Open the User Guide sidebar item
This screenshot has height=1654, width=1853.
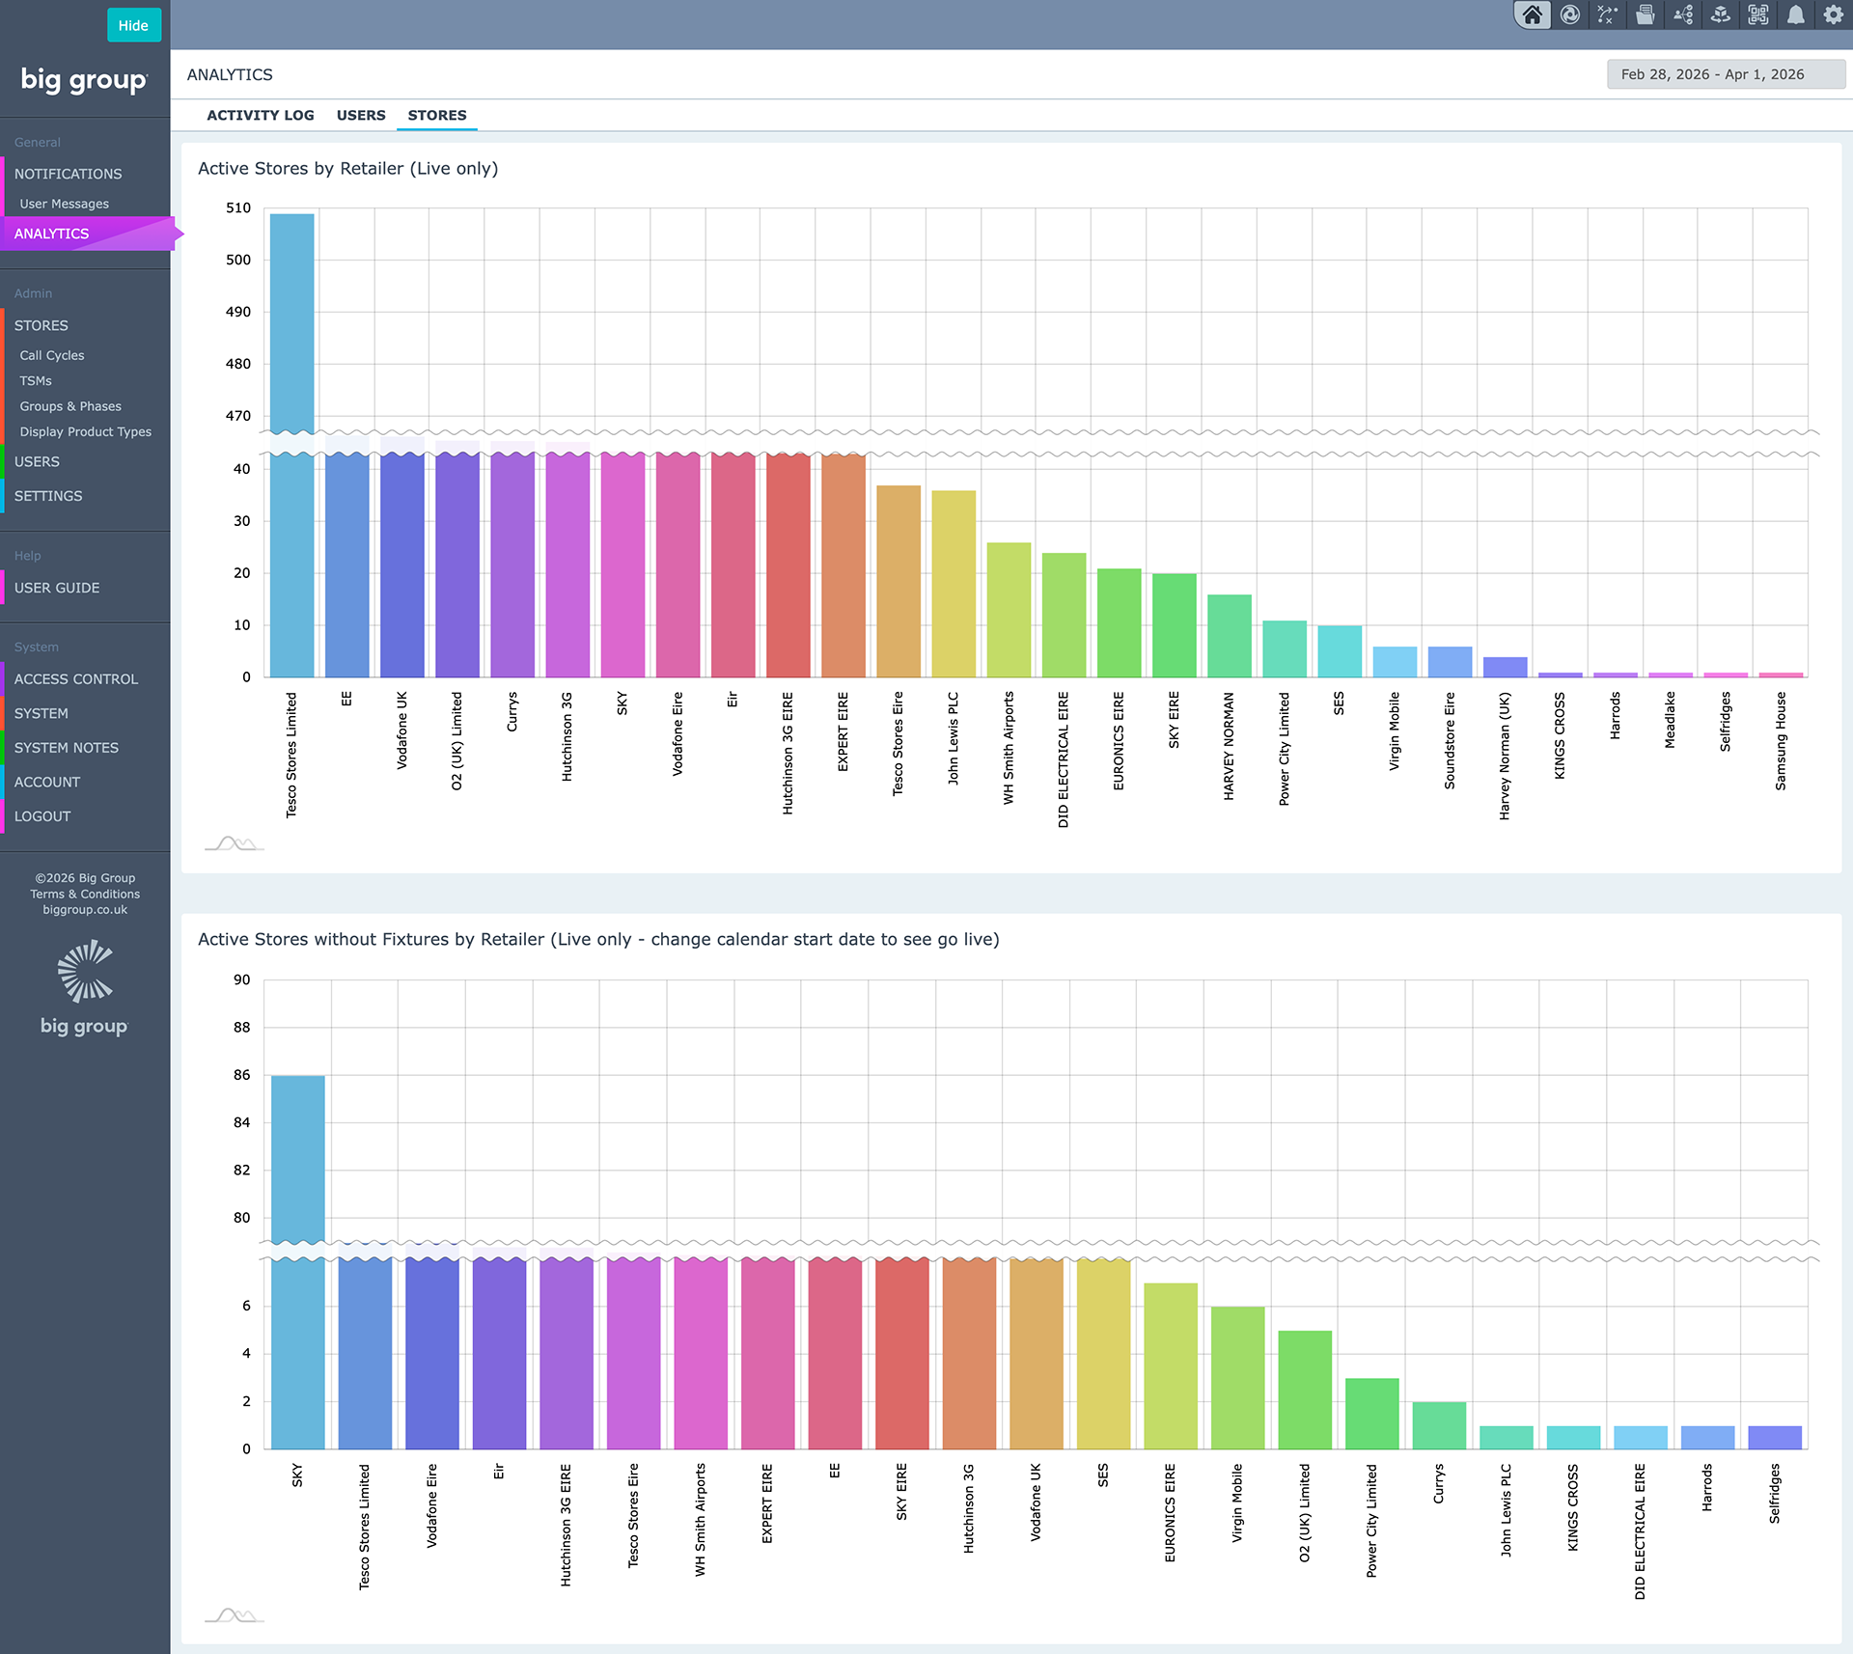click(57, 588)
